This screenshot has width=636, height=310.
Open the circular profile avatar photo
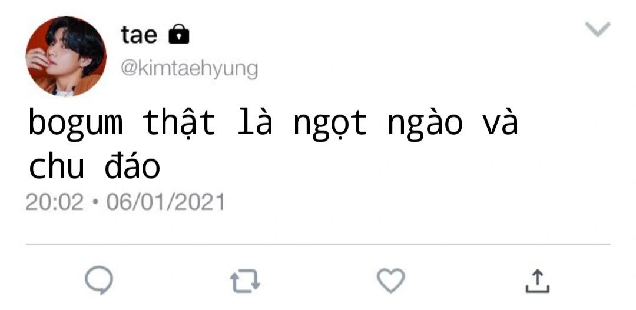pos(66,56)
